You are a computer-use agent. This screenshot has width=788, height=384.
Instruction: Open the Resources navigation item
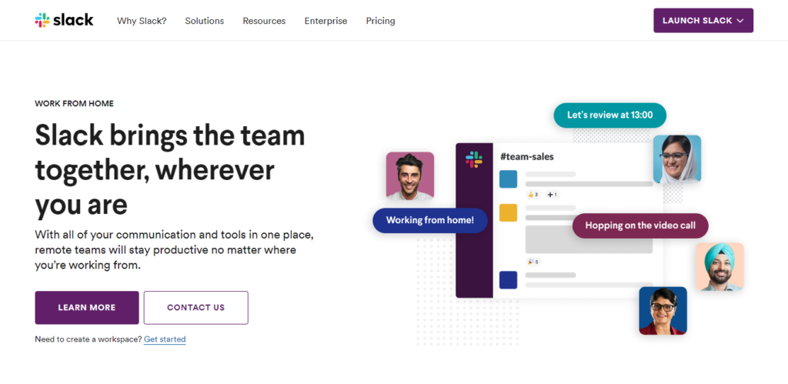[x=265, y=21]
